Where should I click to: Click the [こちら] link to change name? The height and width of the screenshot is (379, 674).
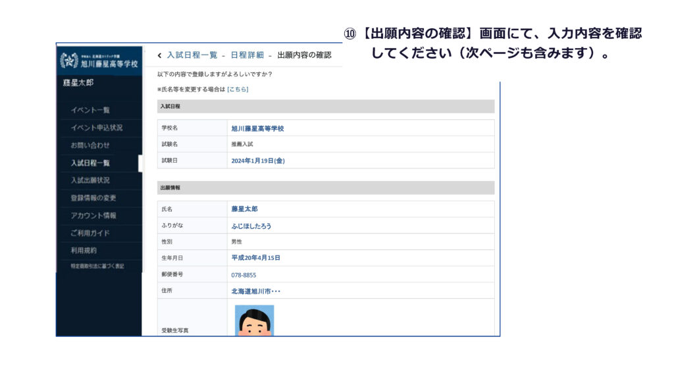point(238,89)
